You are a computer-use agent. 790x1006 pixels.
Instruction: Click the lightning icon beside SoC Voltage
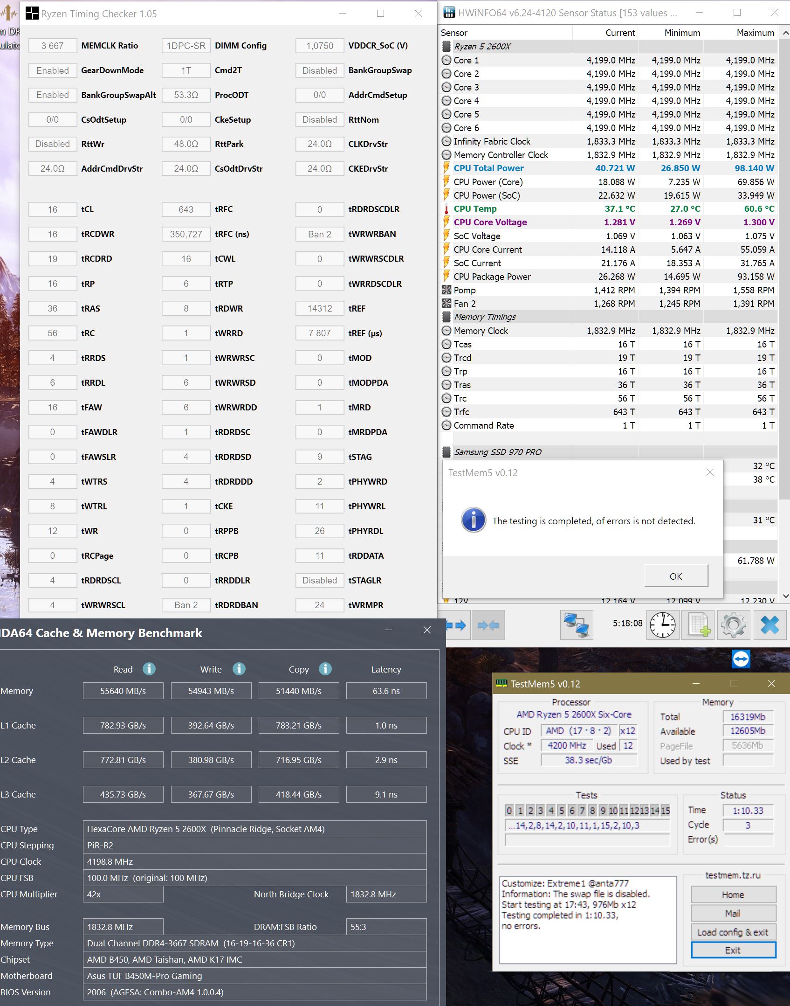[x=447, y=236]
